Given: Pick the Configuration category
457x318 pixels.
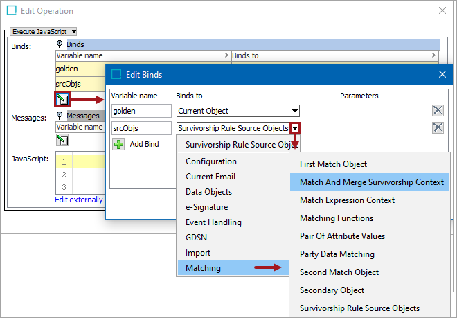Looking at the screenshot, I should coord(210,161).
